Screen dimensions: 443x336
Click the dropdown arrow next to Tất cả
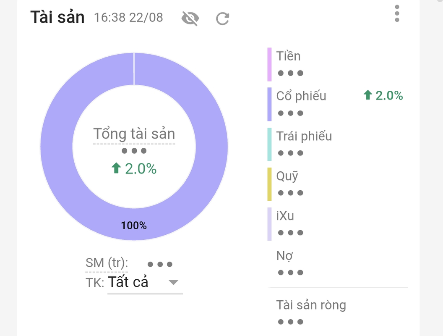173,282
